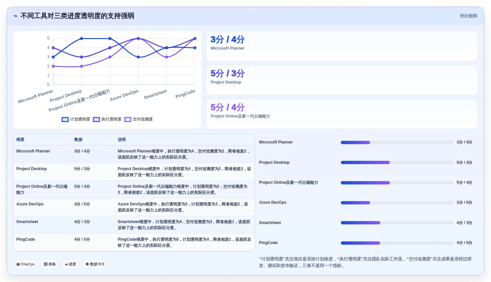
Task: Click the footnote explaining 计划透明度
Action: (x=365, y=262)
